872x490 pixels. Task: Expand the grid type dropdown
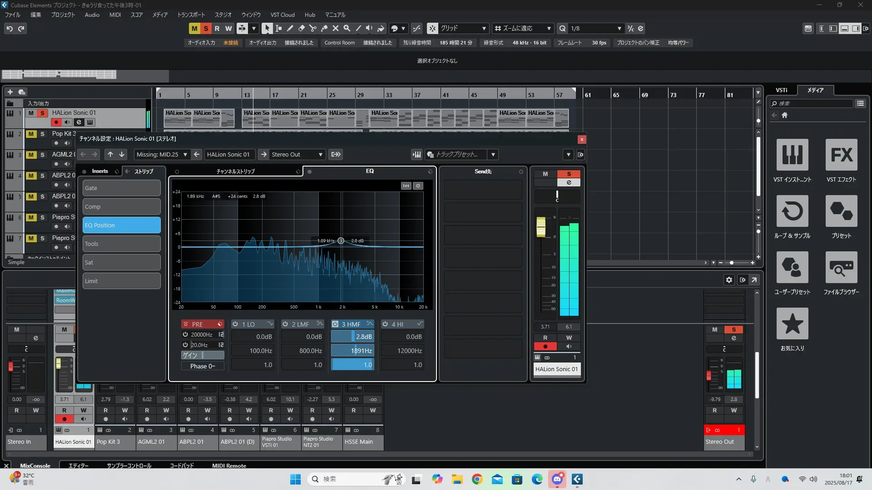(484, 28)
